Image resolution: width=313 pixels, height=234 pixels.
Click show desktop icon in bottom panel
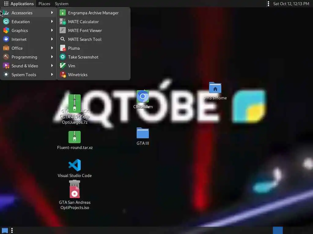(5, 230)
